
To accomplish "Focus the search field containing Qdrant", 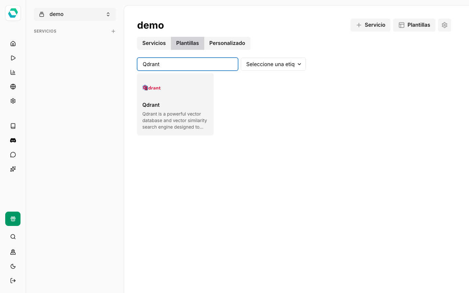I will 188,64.
